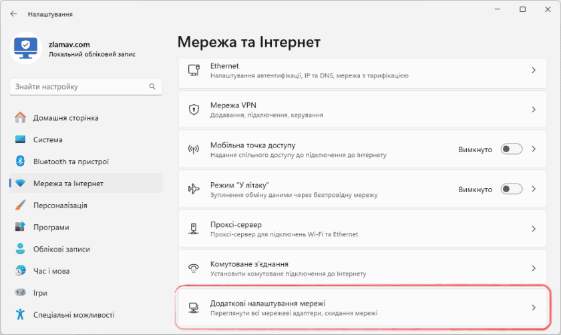The image size is (561, 335).
Task: Expand Ethernet settings via its chevron
Action: 534,70
